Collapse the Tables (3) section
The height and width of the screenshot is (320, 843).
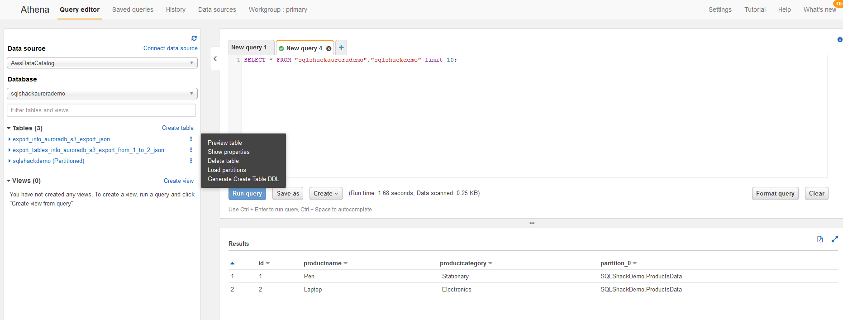(x=9, y=129)
